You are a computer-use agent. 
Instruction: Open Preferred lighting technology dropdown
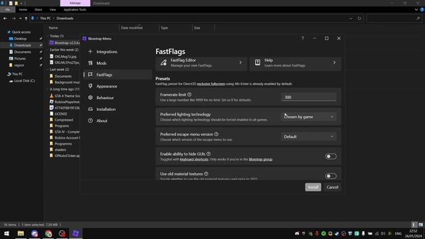309,117
